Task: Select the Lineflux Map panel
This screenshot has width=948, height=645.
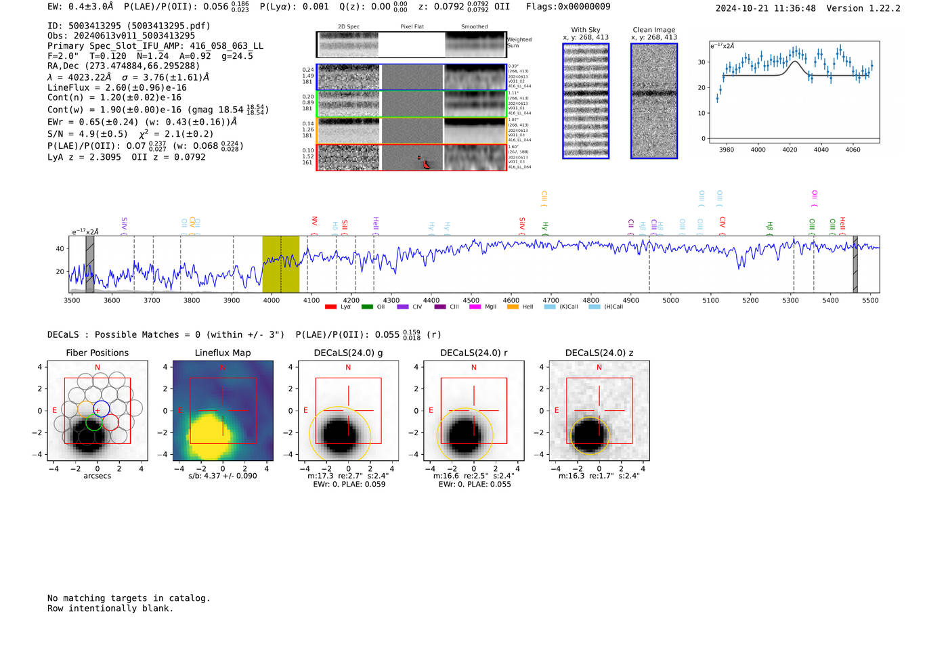Action: (223, 411)
